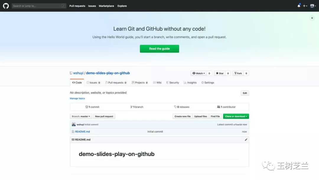Star this repository
Screen dimensions: 319x180
pos(220,73)
